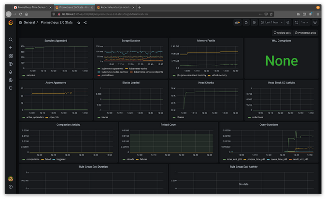This screenshot has height=199, width=326.
Task: Toggle the samples series in legend
Action: pyautogui.click(x=30, y=75)
